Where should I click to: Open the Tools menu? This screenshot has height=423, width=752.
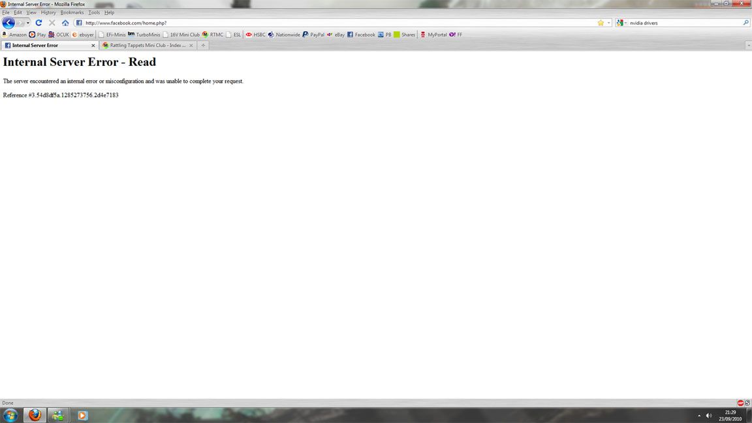[94, 12]
